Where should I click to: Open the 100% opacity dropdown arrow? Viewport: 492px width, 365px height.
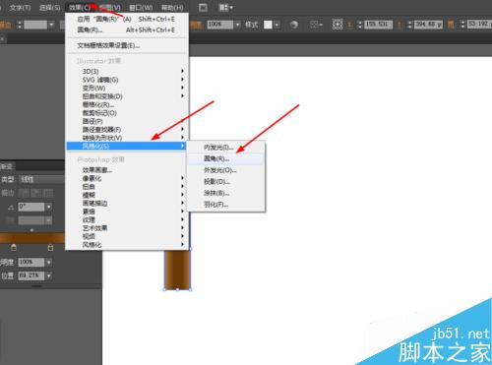click(x=238, y=25)
